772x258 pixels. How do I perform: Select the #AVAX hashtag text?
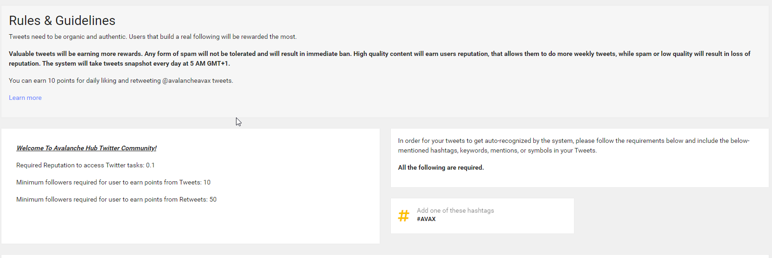point(426,219)
